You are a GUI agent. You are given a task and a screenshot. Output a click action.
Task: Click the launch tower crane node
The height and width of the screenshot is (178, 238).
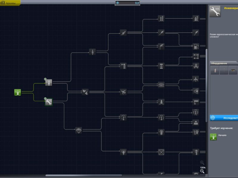tap(123, 66)
